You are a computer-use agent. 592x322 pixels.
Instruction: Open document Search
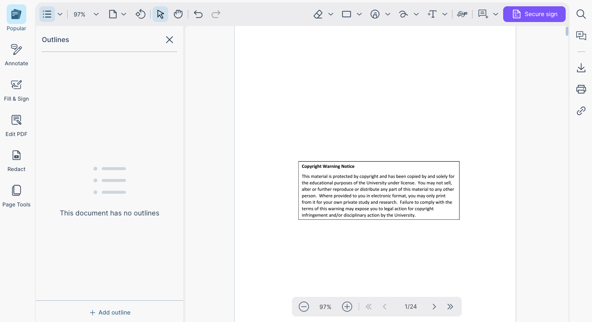581,14
